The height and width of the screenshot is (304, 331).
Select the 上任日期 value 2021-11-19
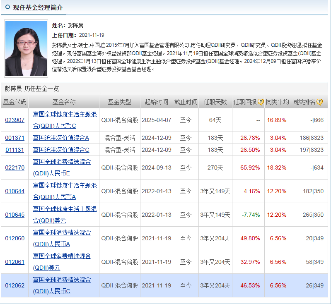pos(92,35)
